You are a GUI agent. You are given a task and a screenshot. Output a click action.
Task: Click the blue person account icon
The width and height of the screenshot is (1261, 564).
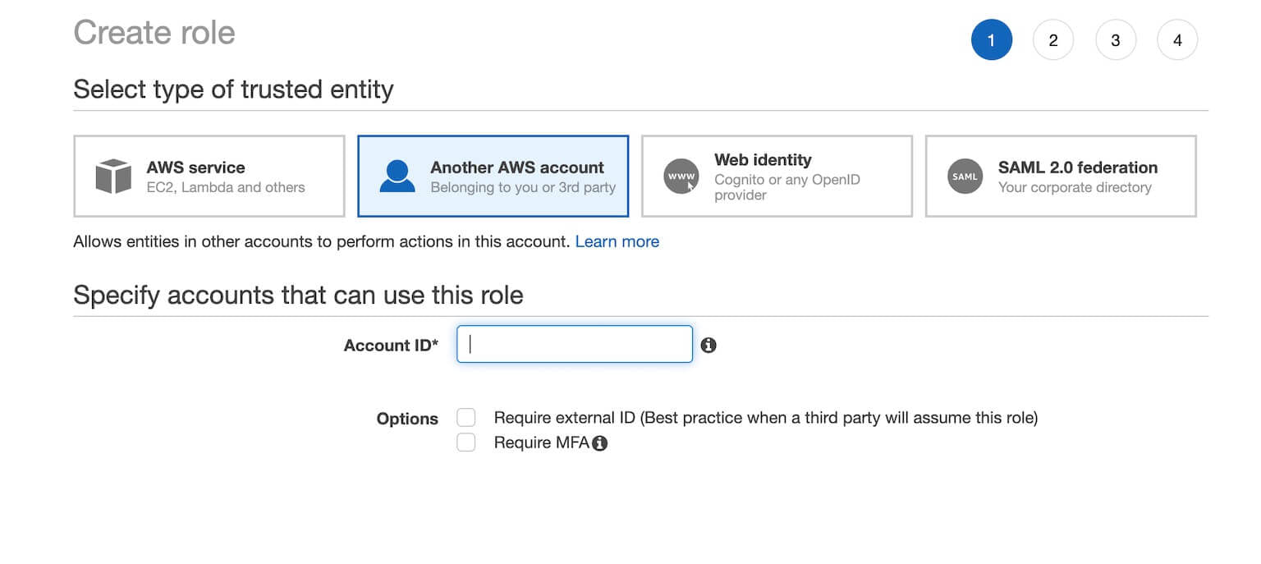point(397,177)
